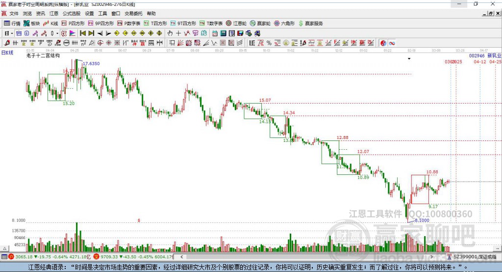Switch to the K线 candlestick chart
Screen dimensions: 502x272
(50, 24)
